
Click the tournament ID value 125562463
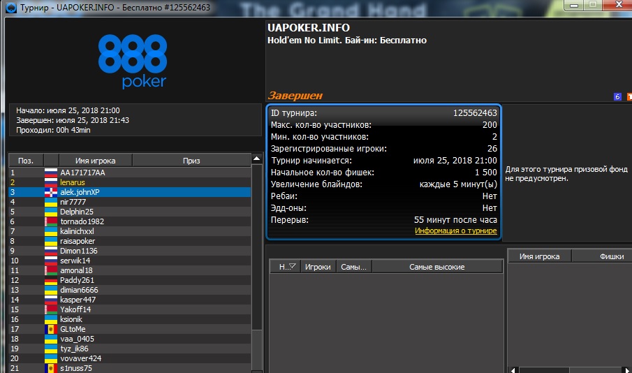[x=475, y=113]
